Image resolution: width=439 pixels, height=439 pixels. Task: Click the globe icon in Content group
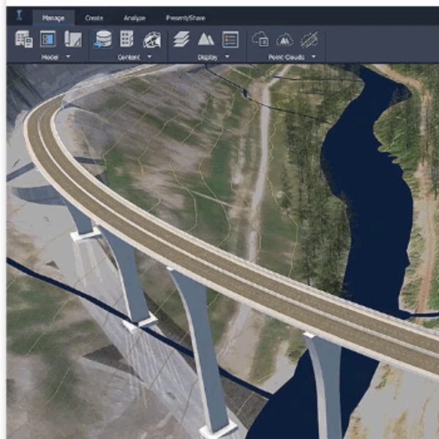151,40
